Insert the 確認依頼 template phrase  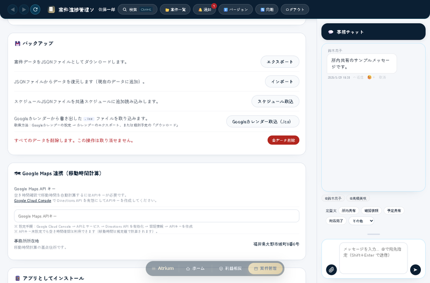[371, 211]
